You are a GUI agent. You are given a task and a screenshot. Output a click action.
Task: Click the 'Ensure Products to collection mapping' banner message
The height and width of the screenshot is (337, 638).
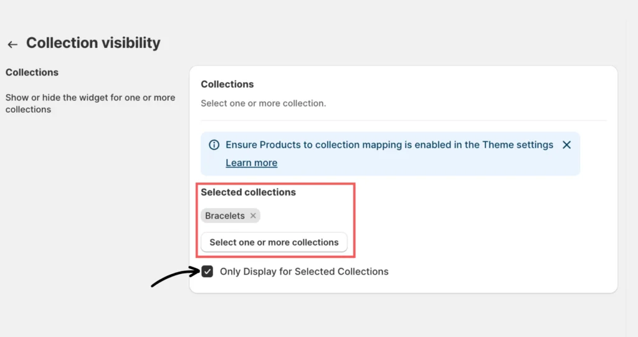coord(349,145)
